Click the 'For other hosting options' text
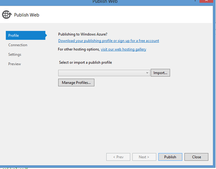The image size is (216, 169). click(79, 49)
